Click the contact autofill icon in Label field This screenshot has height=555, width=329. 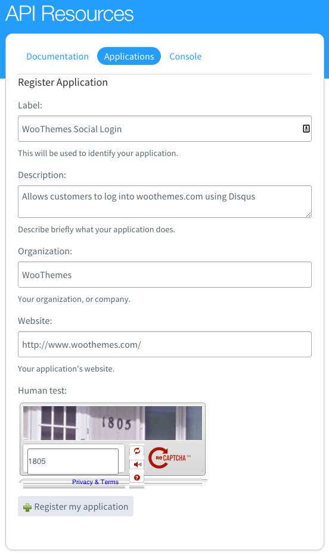tap(306, 129)
